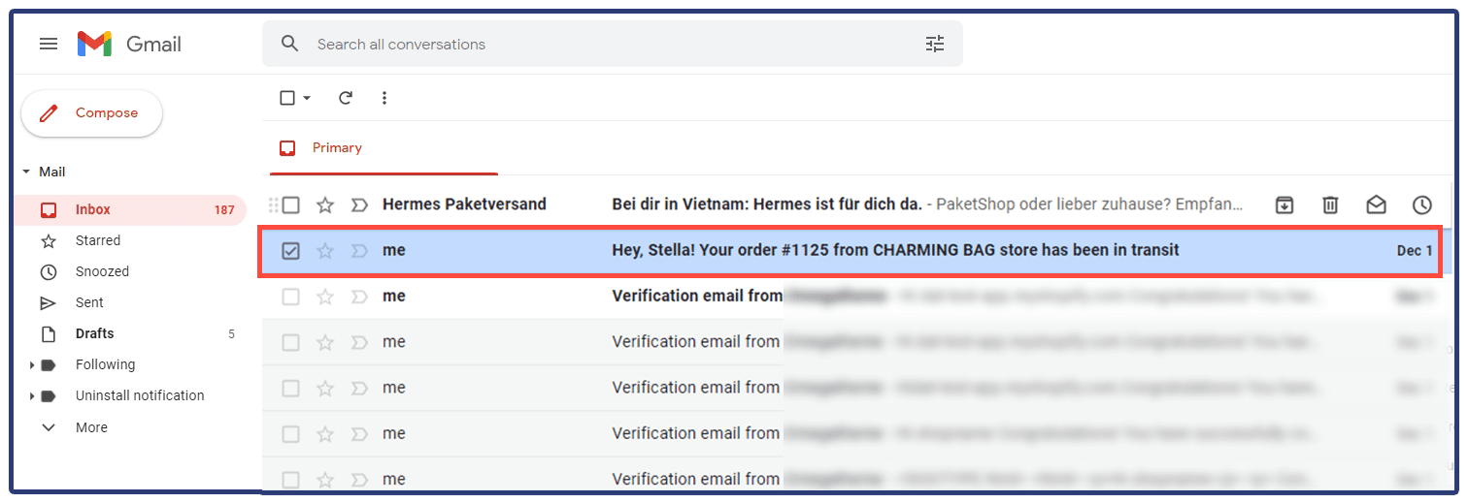Tick the Hermes Paketversand email checkbox

point(290,204)
